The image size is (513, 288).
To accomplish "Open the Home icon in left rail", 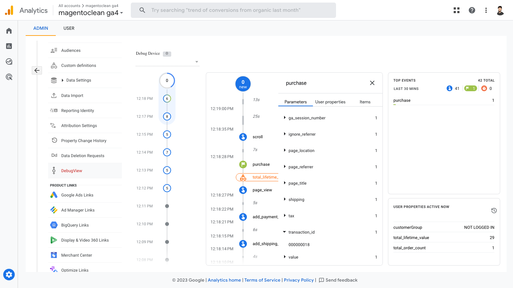I will tap(9, 31).
